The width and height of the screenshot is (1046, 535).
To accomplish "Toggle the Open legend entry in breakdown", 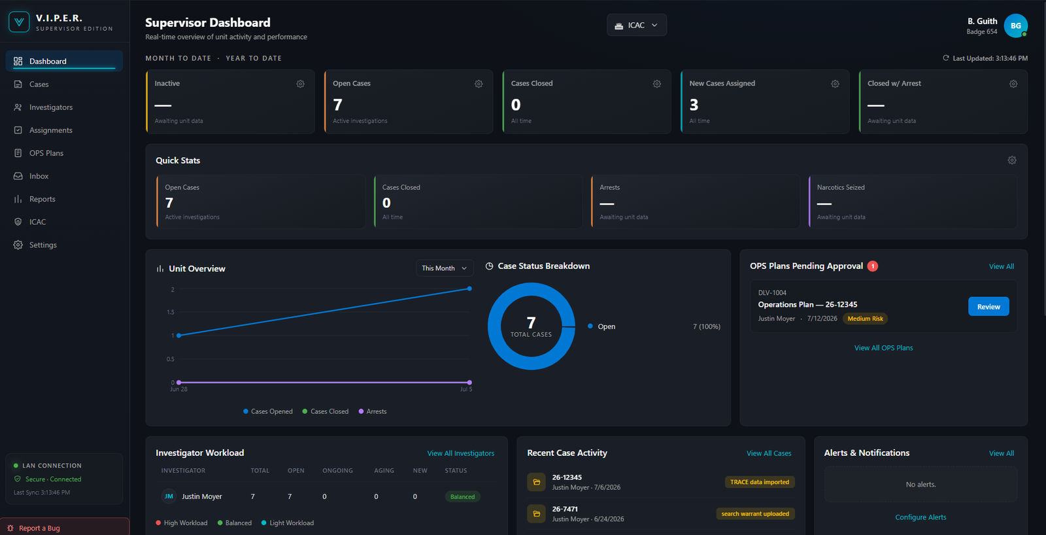I will (601, 326).
